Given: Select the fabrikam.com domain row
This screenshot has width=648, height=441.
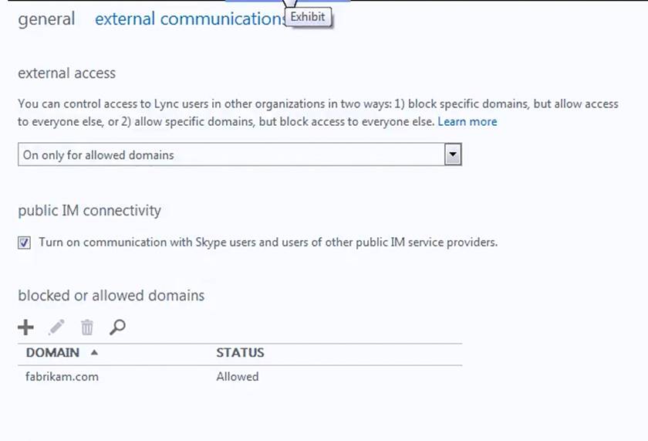Looking at the screenshot, I should pyautogui.click(x=62, y=377).
